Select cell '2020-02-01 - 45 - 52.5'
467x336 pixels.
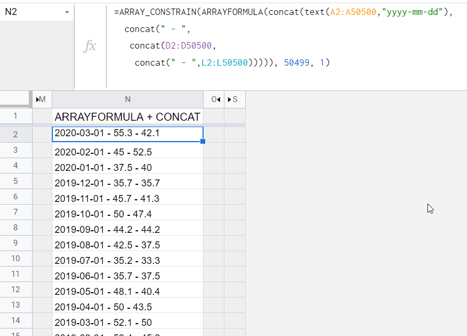tap(128, 151)
